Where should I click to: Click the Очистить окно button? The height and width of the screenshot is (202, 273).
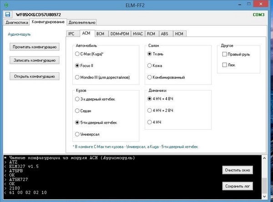click(238, 170)
